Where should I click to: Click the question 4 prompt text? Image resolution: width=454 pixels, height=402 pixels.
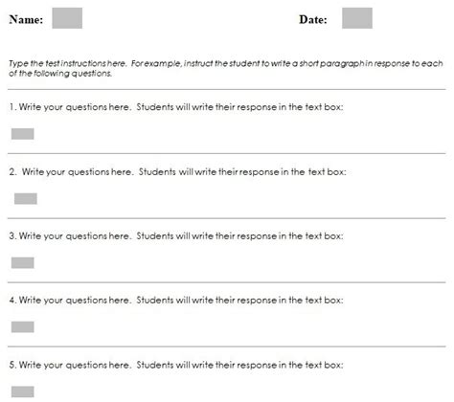(x=176, y=301)
